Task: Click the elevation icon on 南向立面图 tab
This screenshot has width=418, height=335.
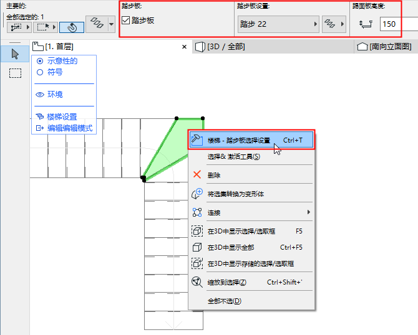Action: (x=362, y=47)
